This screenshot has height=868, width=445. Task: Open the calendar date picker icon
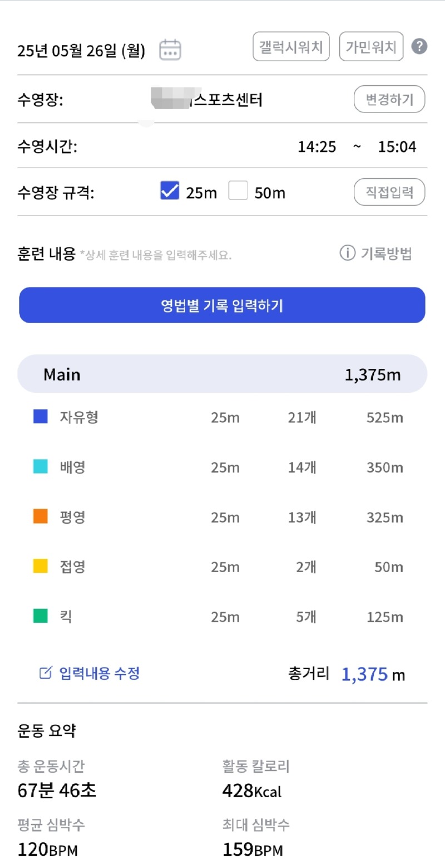tap(170, 50)
